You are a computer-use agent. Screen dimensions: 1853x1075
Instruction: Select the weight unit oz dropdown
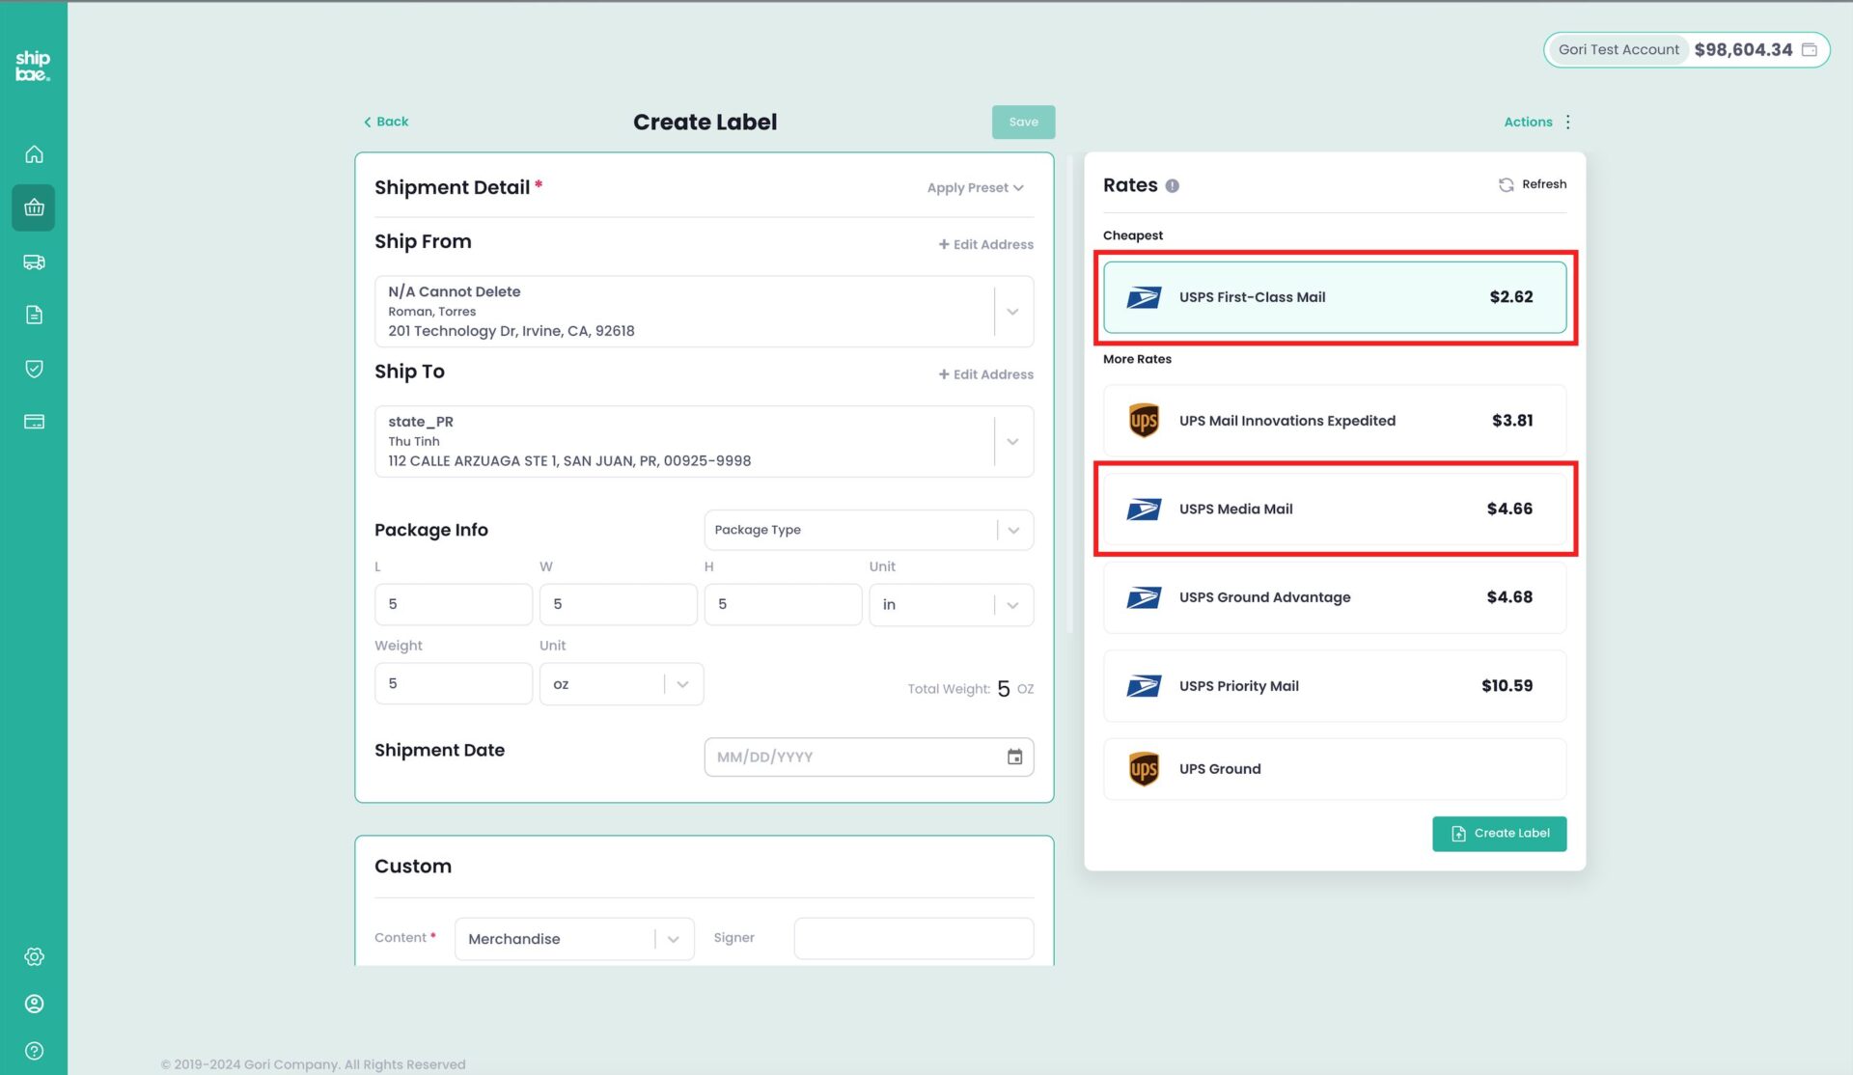point(620,682)
